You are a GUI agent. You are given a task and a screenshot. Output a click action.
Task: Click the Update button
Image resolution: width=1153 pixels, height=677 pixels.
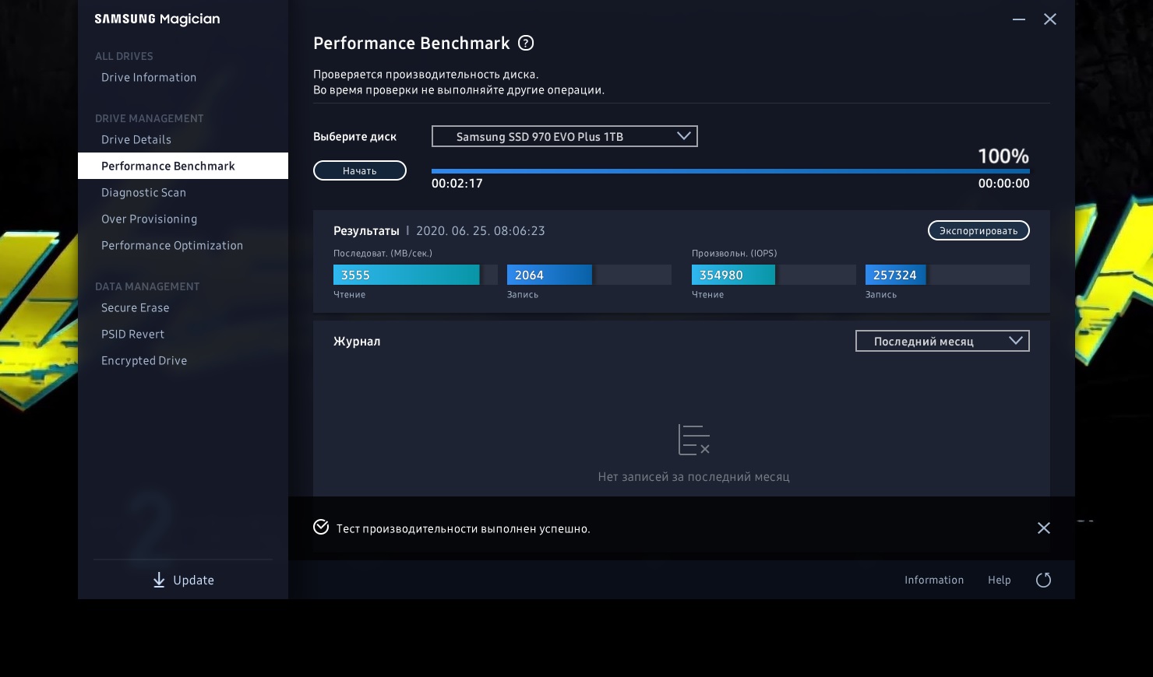pos(183,580)
